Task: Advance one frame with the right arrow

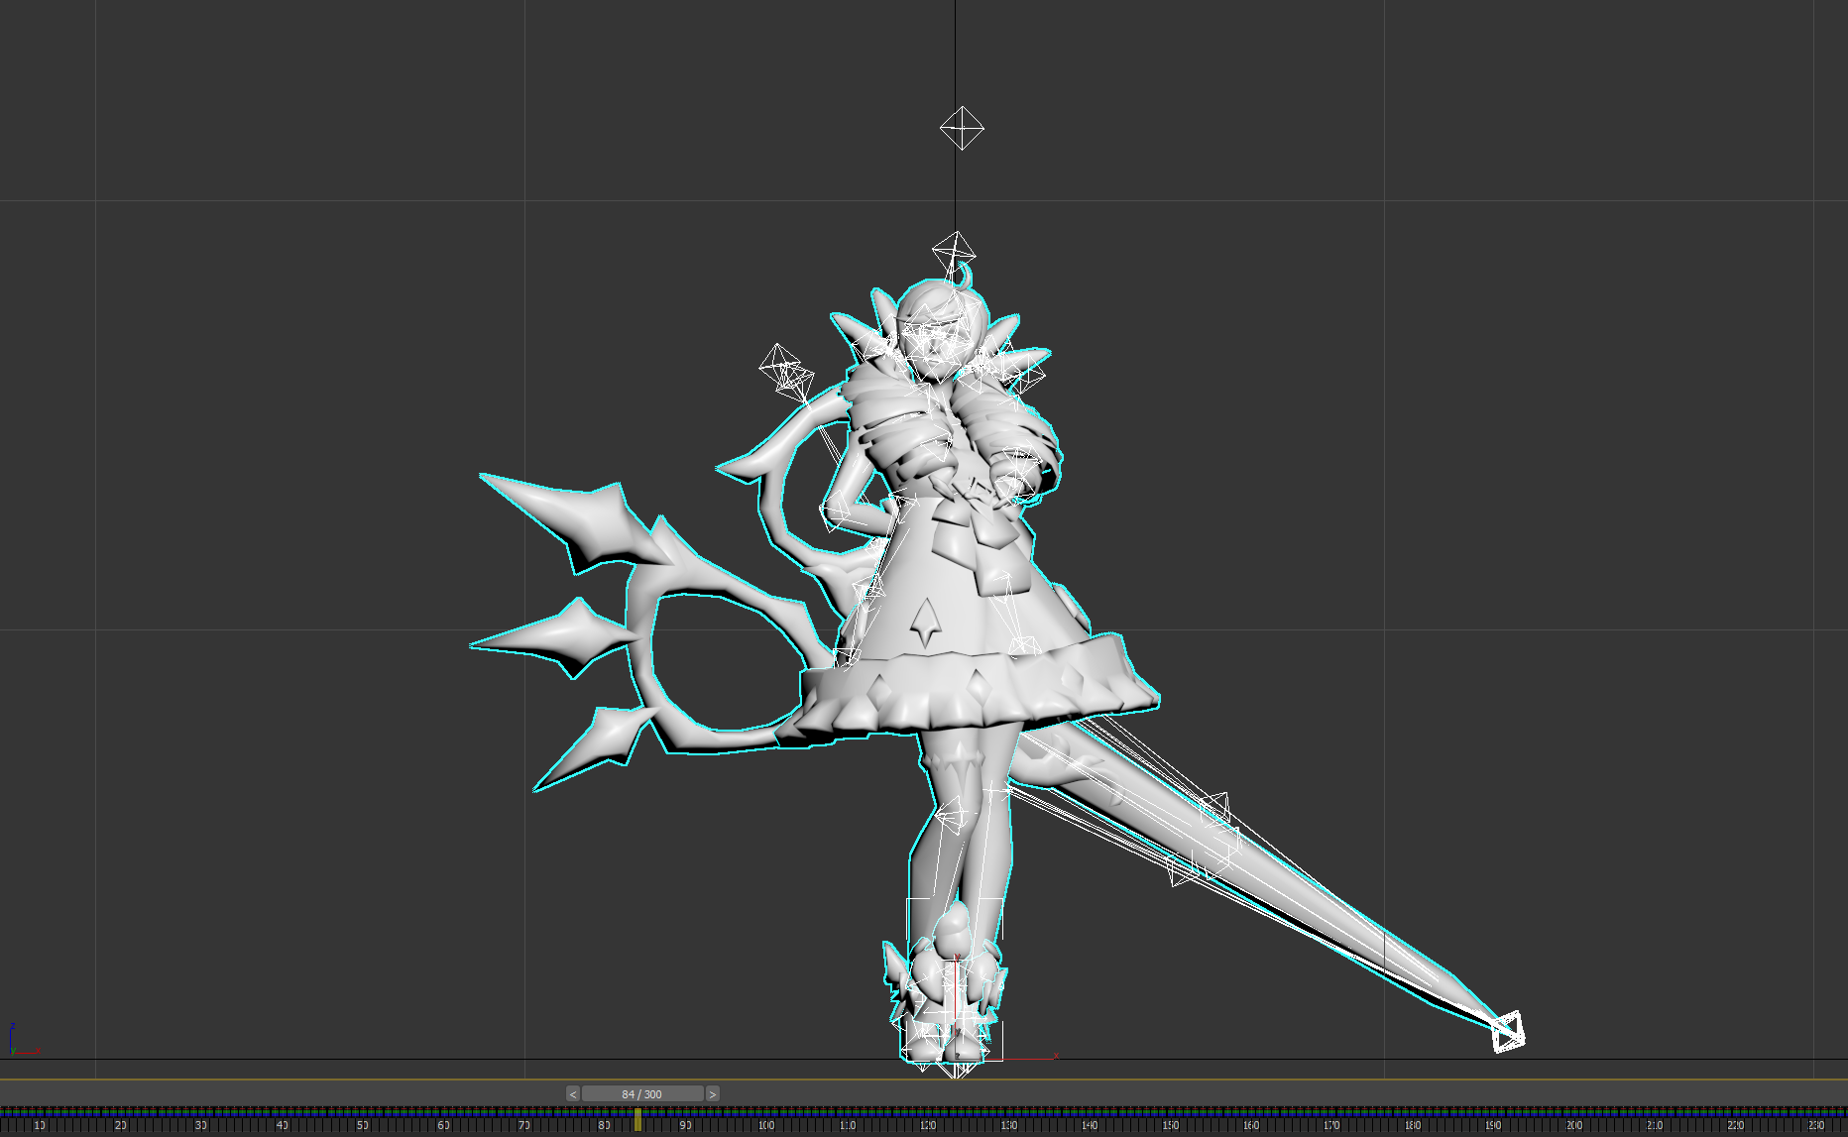Action: [x=713, y=1094]
